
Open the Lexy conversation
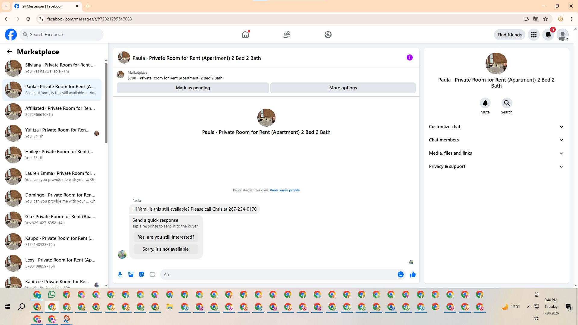pyautogui.click(x=52, y=263)
